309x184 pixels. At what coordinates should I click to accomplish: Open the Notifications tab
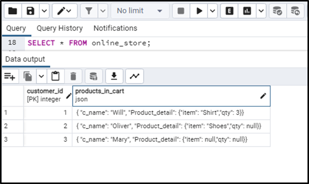coord(115,28)
